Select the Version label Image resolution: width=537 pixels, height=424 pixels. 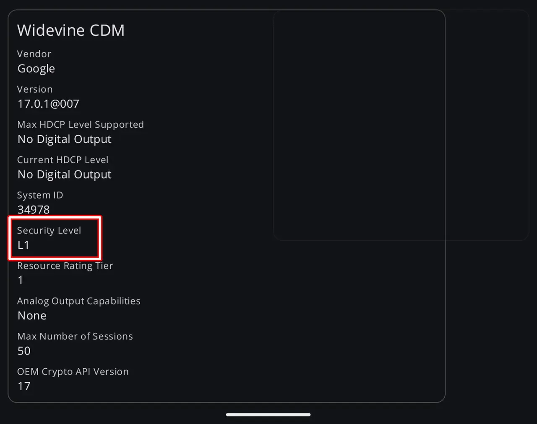pyautogui.click(x=35, y=89)
